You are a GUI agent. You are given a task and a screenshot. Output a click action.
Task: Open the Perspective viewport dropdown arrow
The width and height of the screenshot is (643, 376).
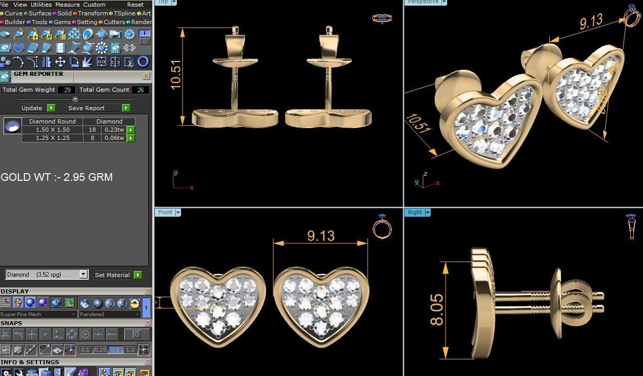pyautogui.click(x=444, y=2)
